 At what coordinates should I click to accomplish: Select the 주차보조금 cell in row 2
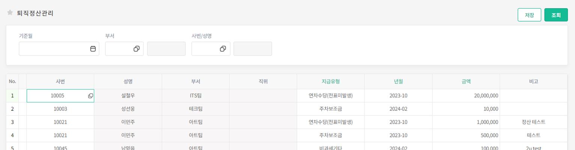tap(330, 109)
